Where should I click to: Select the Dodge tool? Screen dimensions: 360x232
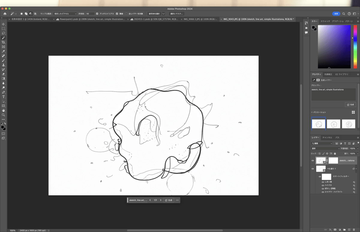pos(4,88)
